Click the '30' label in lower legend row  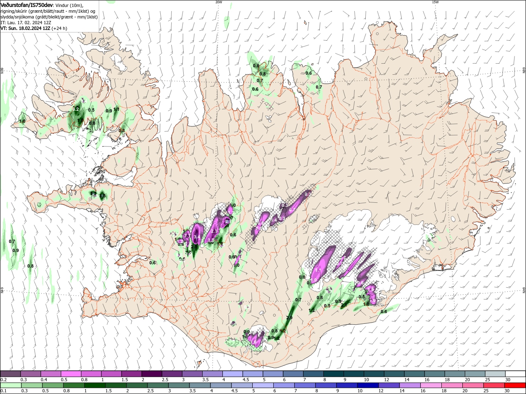(508, 391)
